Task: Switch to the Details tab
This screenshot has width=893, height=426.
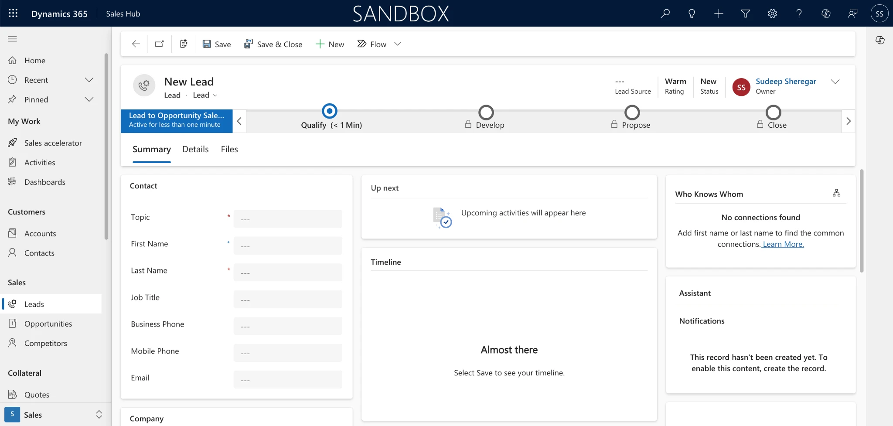Action: (195, 149)
